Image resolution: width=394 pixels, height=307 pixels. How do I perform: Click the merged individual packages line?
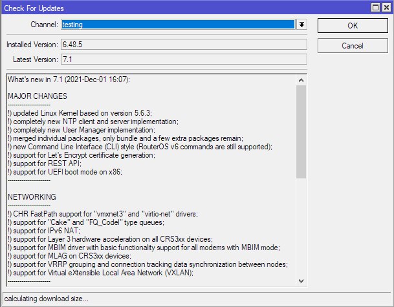[126, 138]
